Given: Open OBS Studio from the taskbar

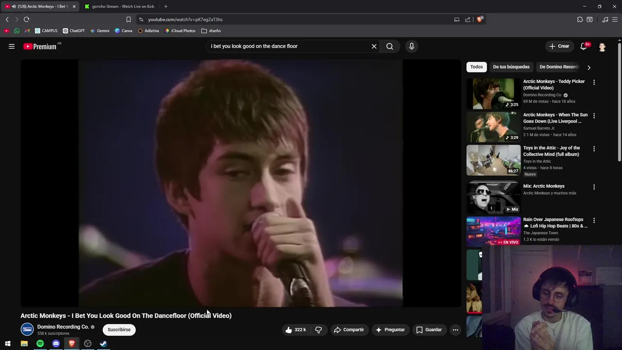Looking at the screenshot, I should pos(87,344).
